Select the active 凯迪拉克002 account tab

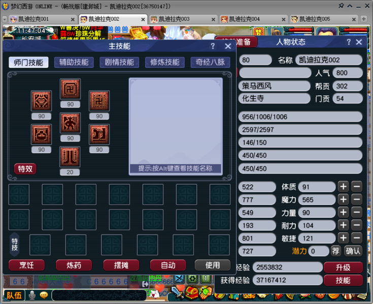112,19
